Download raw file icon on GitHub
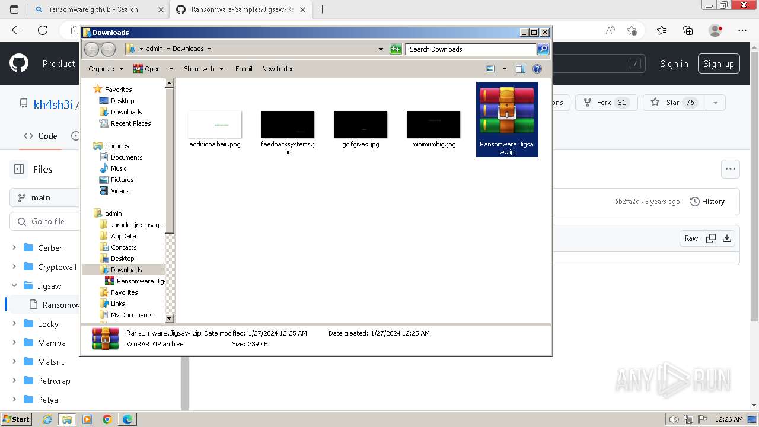This screenshot has width=759, height=427. (x=727, y=238)
